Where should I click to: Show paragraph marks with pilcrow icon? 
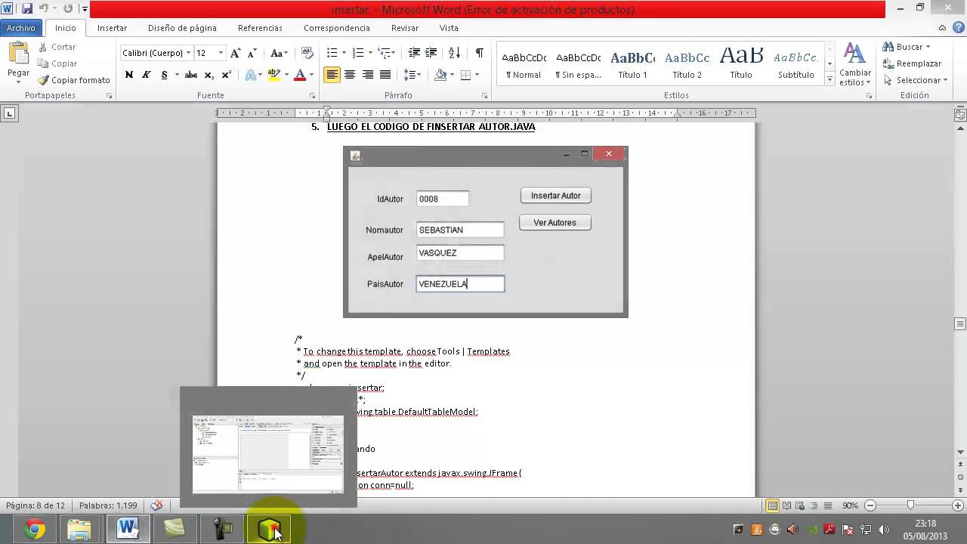click(x=479, y=53)
